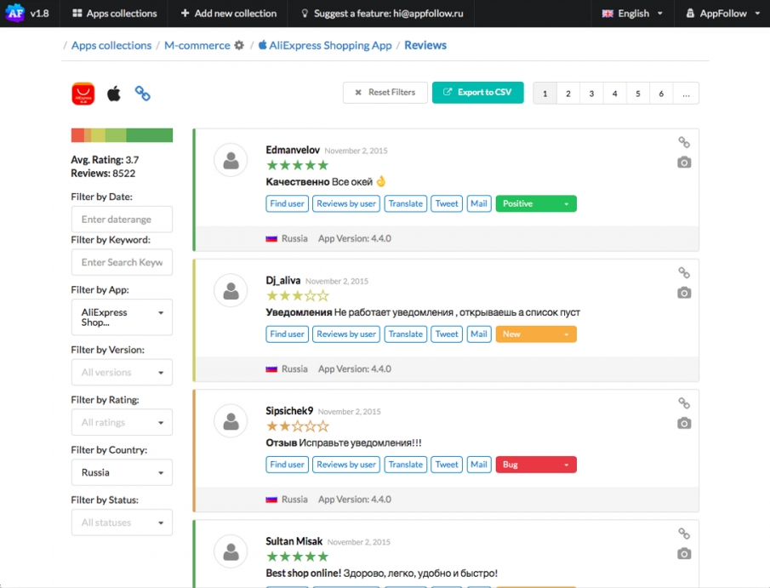This screenshot has height=588, width=770.
Task: Click the AliExpress app icon
Action: [83, 94]
